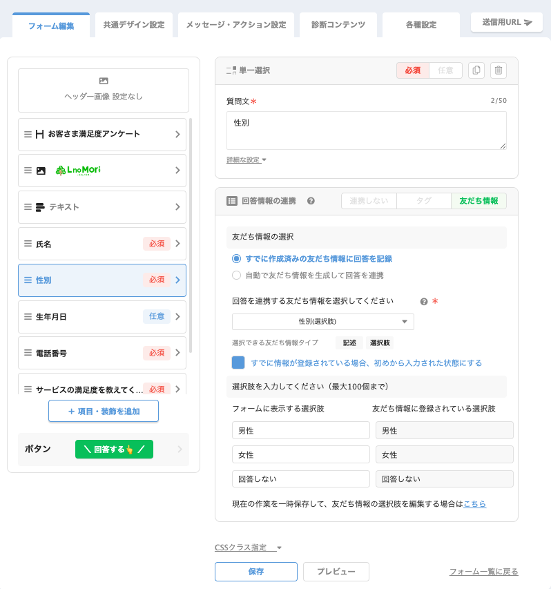This screenshot has height=589, width=551.
Task: Select すでに作成済みの友だち情報に回答を記録 radio option
Action: pyautogui.click(x=236, y=259)
